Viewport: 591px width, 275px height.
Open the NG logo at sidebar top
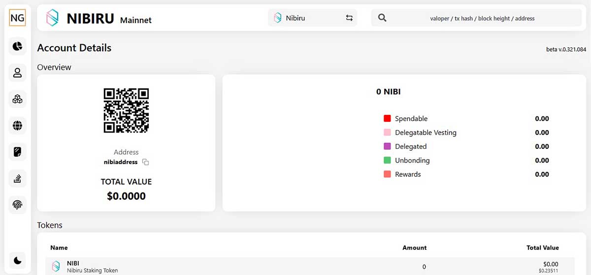pos(18,18)
